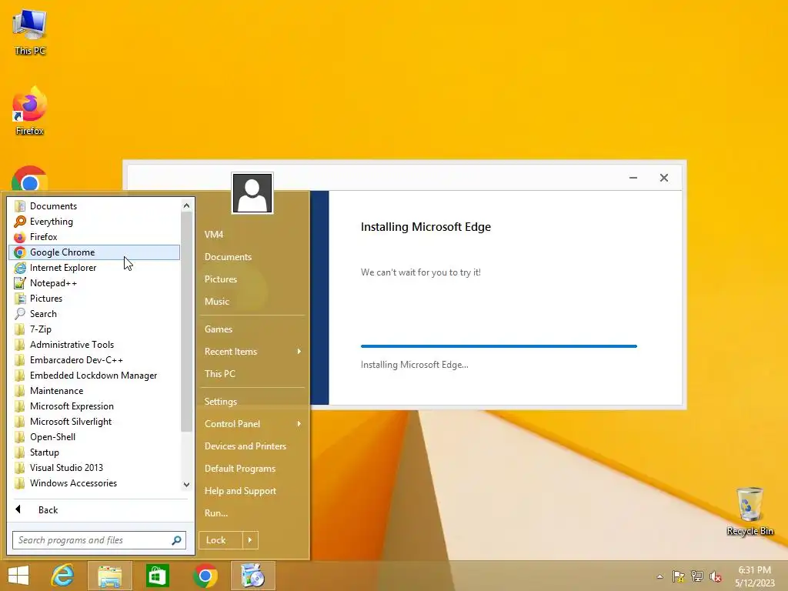Expand Startup folder
This screenshot has width=788, height=591.
[95, 452]
